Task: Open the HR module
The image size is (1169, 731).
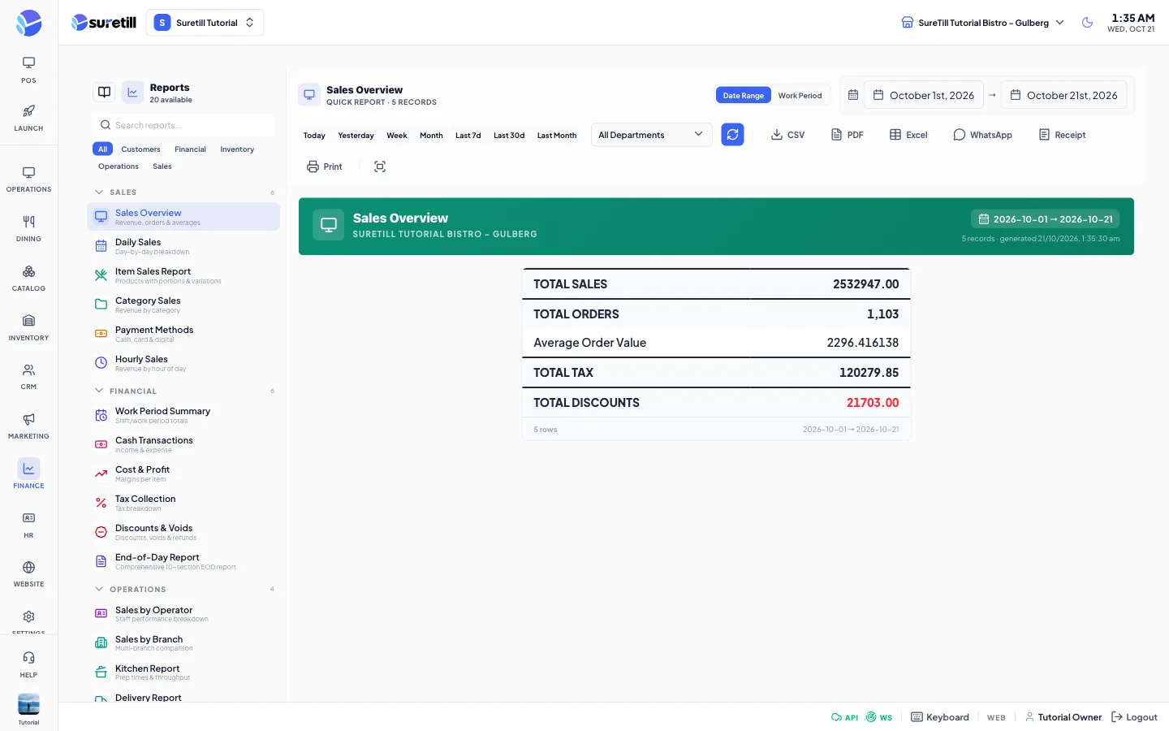Action: tap(28, 525)
